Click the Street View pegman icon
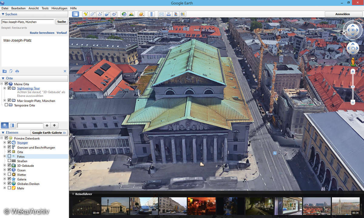 [353, 62]
